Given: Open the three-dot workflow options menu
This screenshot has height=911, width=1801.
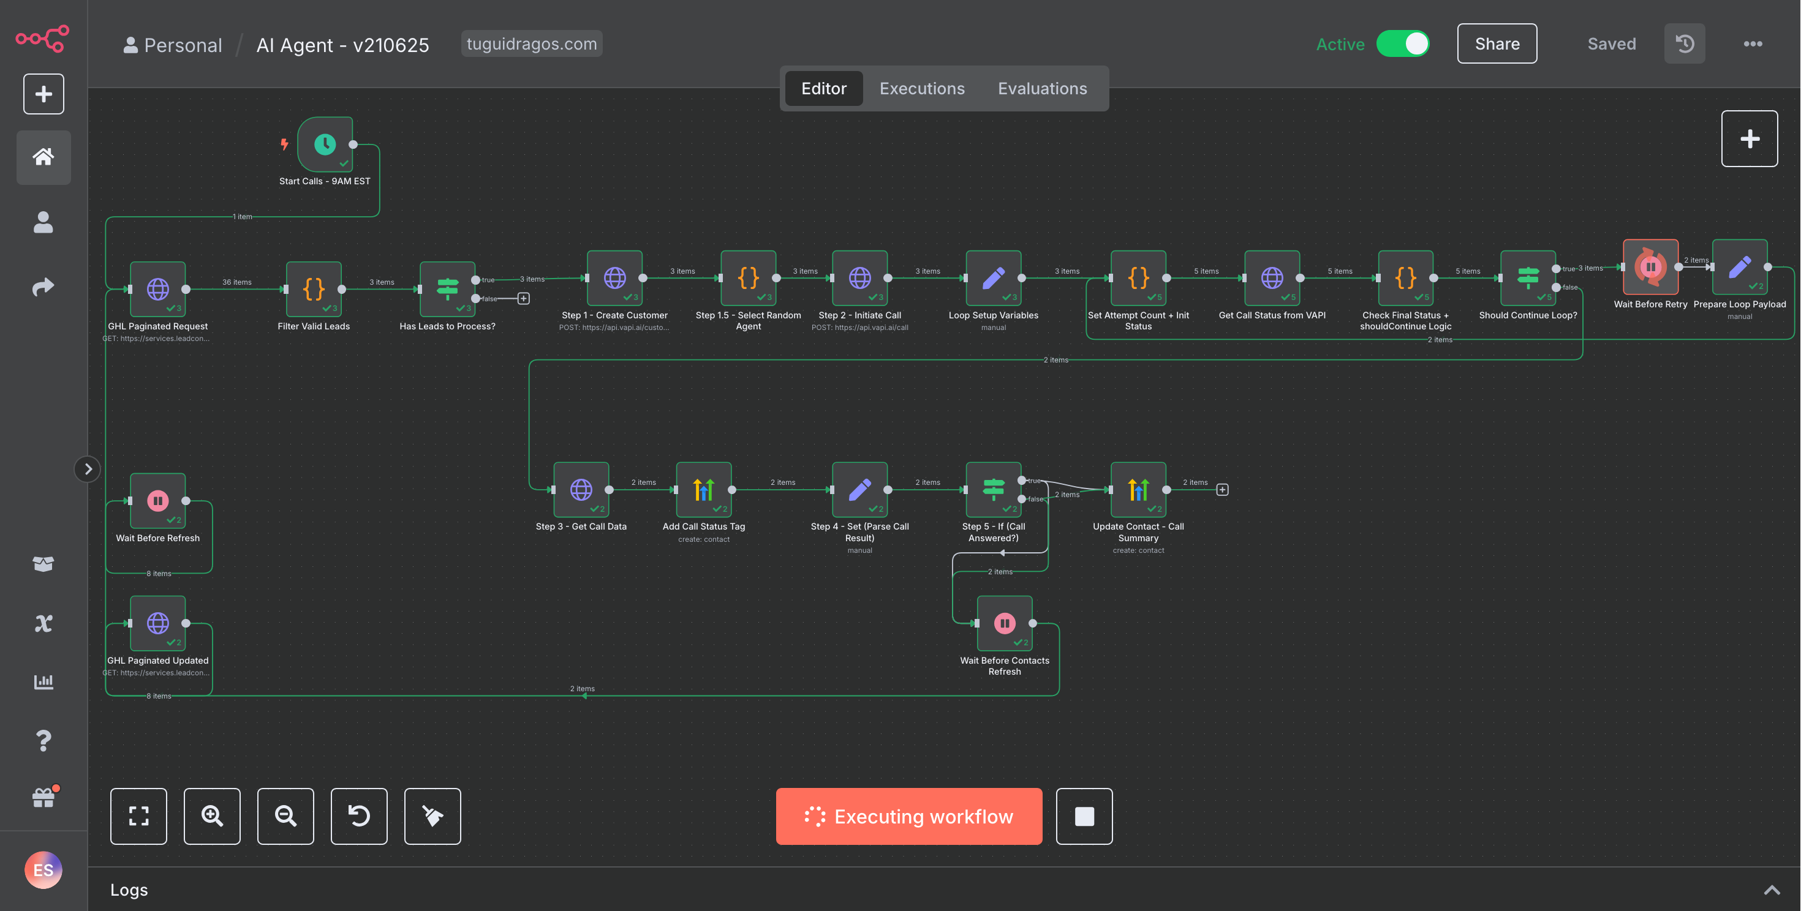Looking at the screenshot, I should (x=1753, y=43).
